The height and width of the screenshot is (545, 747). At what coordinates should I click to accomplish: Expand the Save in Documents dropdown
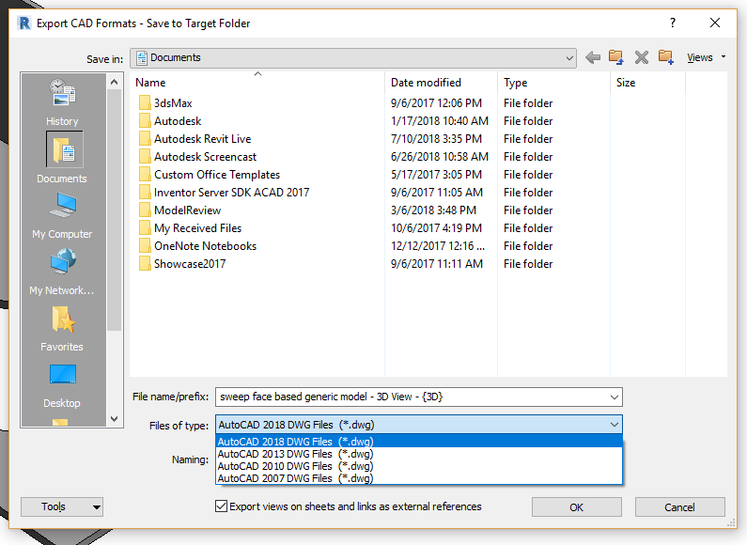click(x=568, y=58)
